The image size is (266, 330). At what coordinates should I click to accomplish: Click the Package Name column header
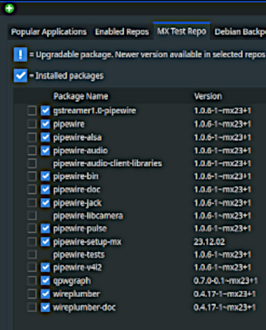tap(81, 96)
